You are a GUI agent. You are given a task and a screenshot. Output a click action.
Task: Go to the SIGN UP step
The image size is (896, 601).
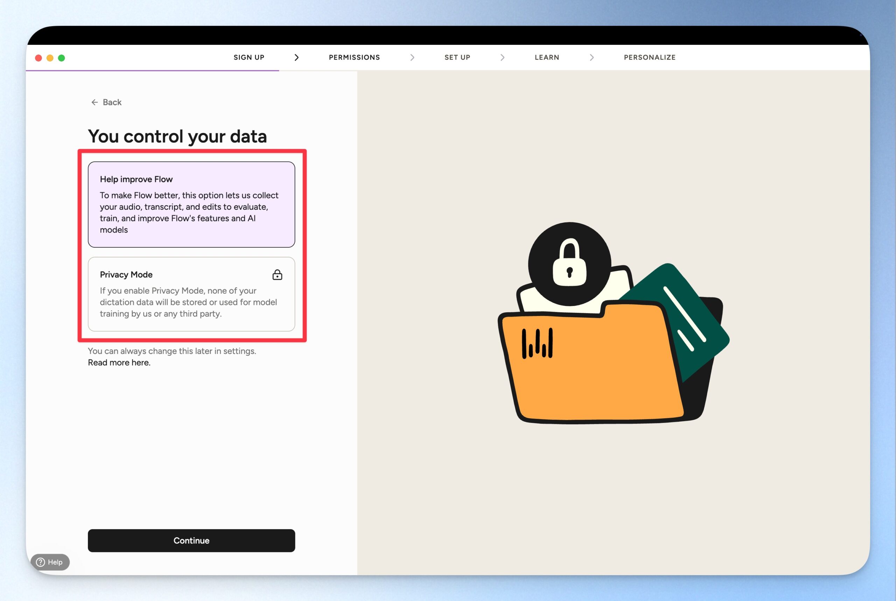pos(249,57)
